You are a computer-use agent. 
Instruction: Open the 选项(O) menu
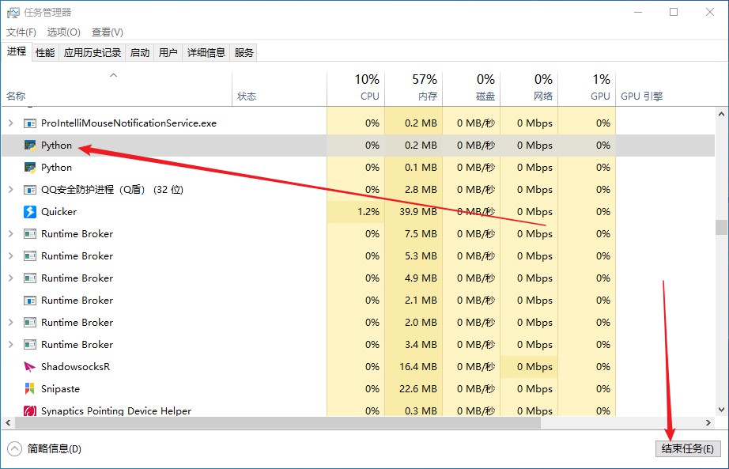(x=64, y=32)
